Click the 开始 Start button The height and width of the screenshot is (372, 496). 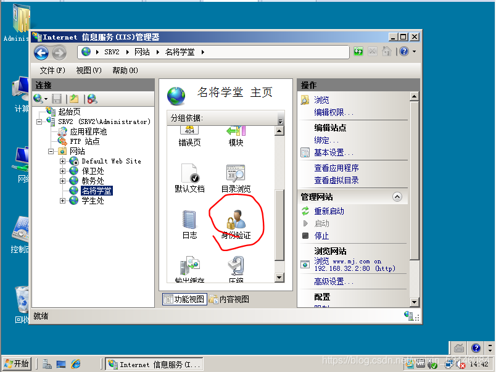(x=17, y=364)
